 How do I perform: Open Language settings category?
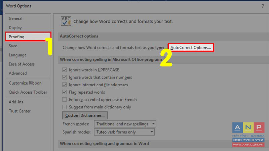(18, 55)
